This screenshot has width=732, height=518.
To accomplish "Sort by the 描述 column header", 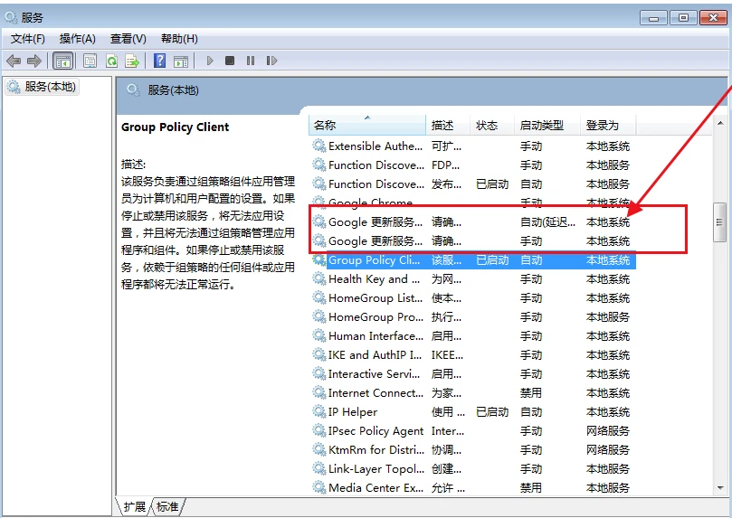I will tap(448, 126).
